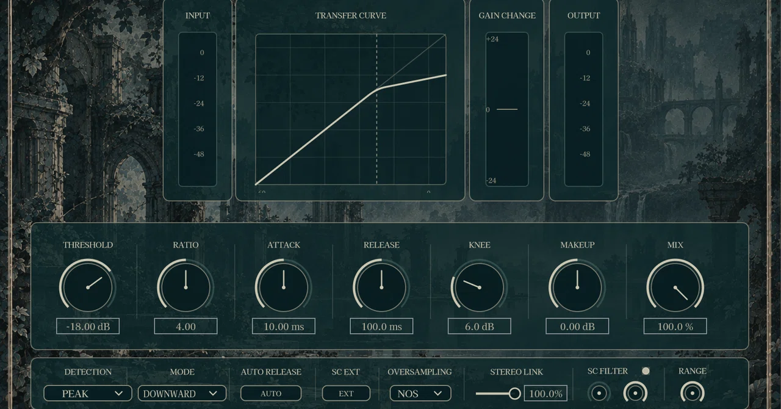Expand the Oversampling NOS dropdown
This screenshot has height=409, width=781.
point(420,393)
